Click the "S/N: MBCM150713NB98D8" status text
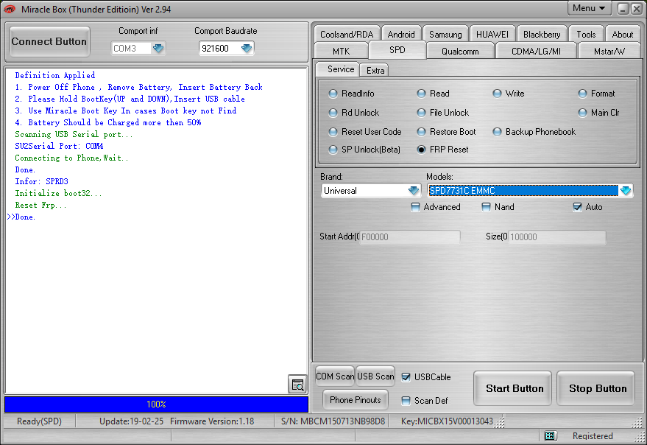 click(333, 421)
